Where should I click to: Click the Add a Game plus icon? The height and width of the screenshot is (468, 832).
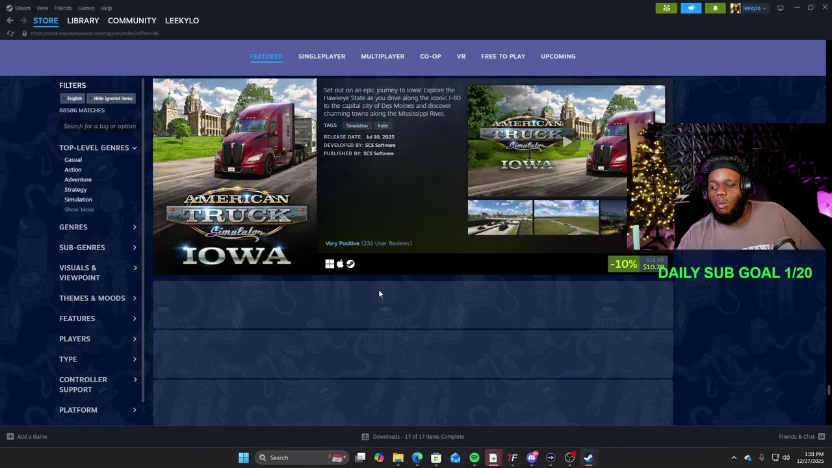(x=10, y=437)
